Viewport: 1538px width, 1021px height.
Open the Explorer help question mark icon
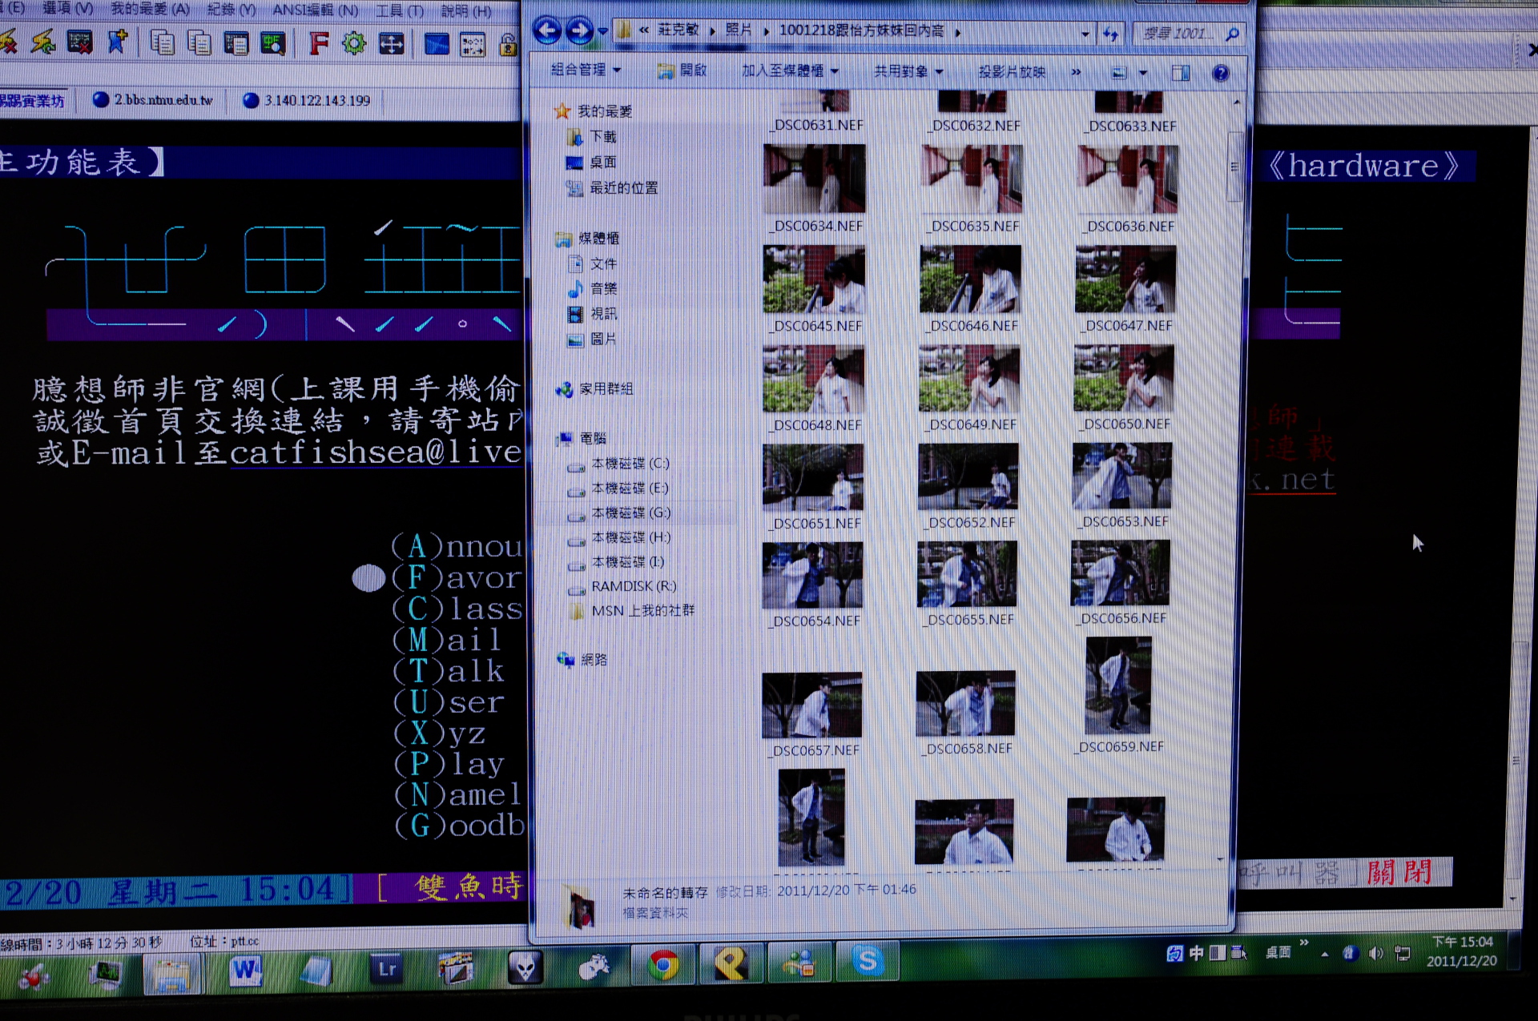coord(1220,73)
